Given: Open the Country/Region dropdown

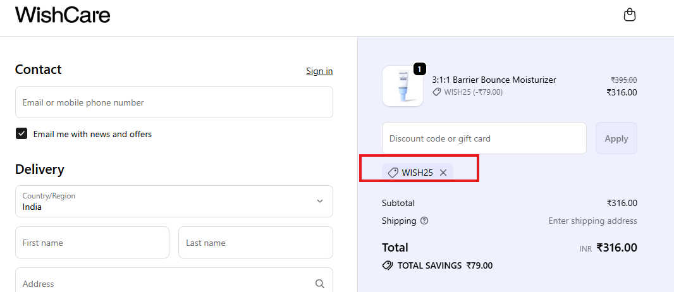Looking at the screenshot, I should coord(174,202).
